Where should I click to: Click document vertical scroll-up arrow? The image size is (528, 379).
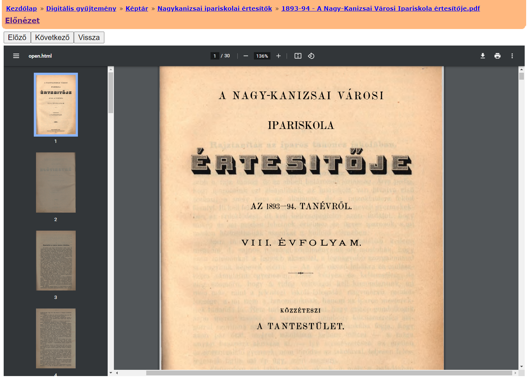pyautogui.click(x=521, y=69)
